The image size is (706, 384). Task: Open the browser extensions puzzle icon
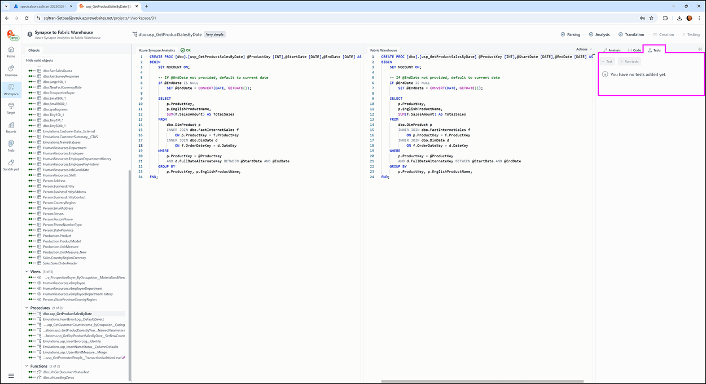[x=665, y=18]
